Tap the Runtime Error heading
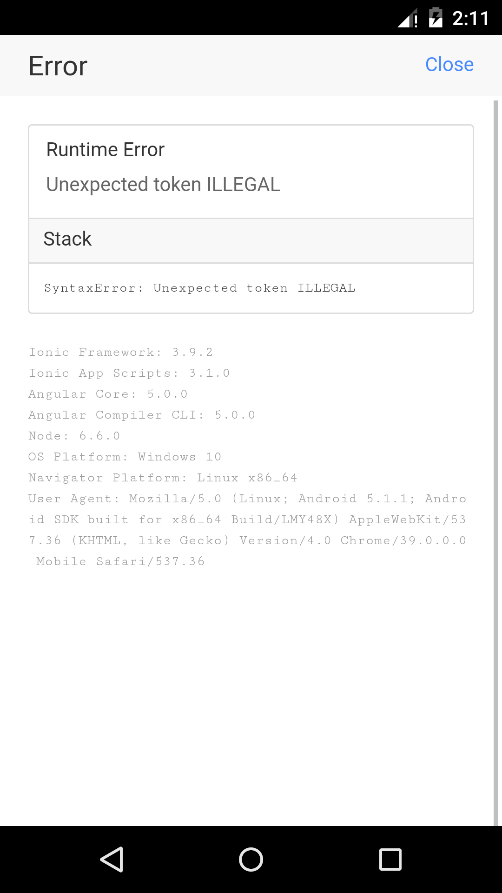 click(x=105, y=149)
